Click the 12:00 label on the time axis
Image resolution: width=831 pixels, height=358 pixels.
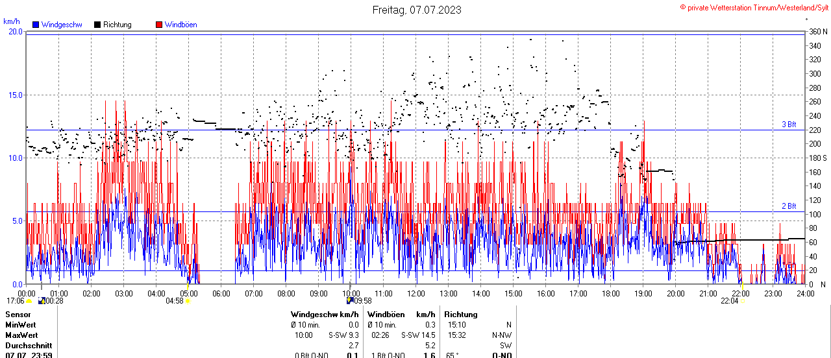(x=415, y=293)
